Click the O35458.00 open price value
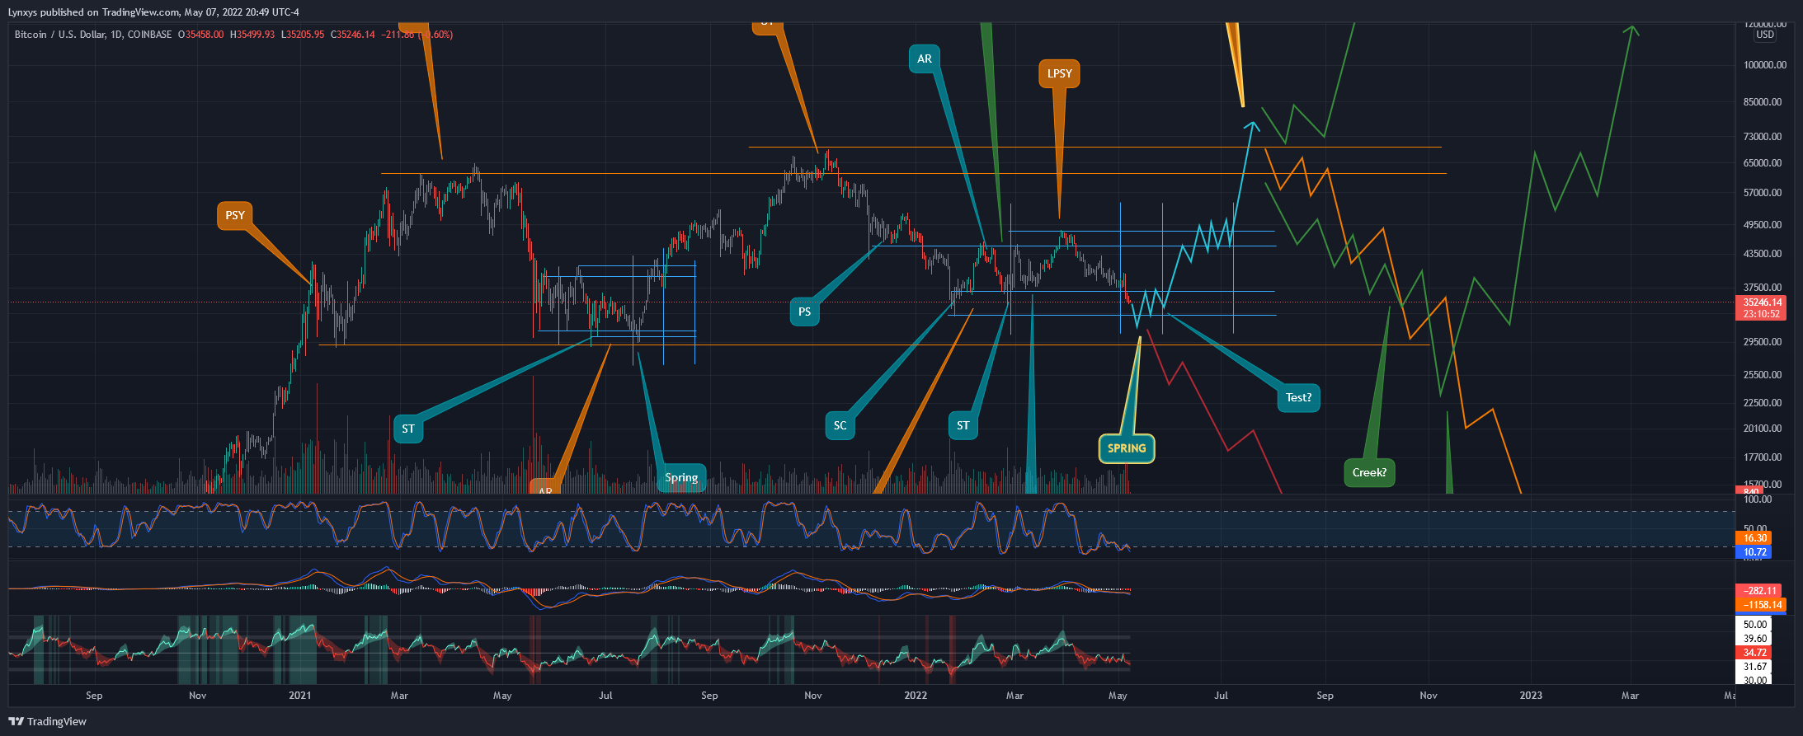The image size is (1803, 736). click(200, 35)
